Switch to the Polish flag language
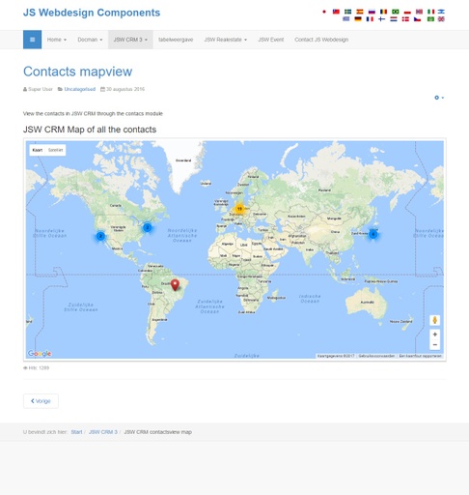 click(x=407, y=12)
